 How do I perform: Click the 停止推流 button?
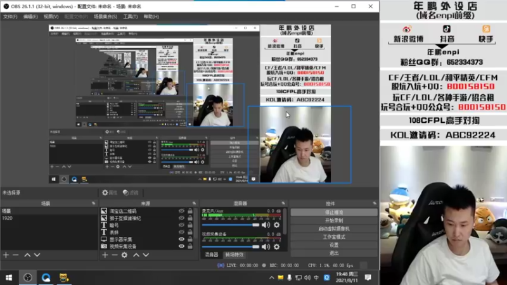tap(334, 213)
